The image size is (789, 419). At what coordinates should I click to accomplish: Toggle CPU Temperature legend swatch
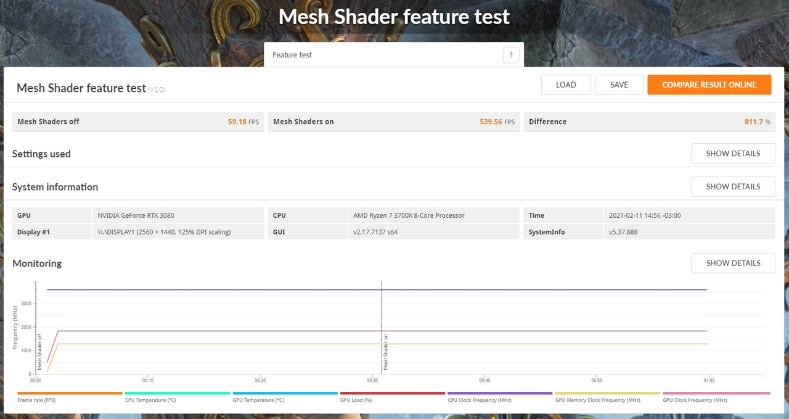coord(178,393)
